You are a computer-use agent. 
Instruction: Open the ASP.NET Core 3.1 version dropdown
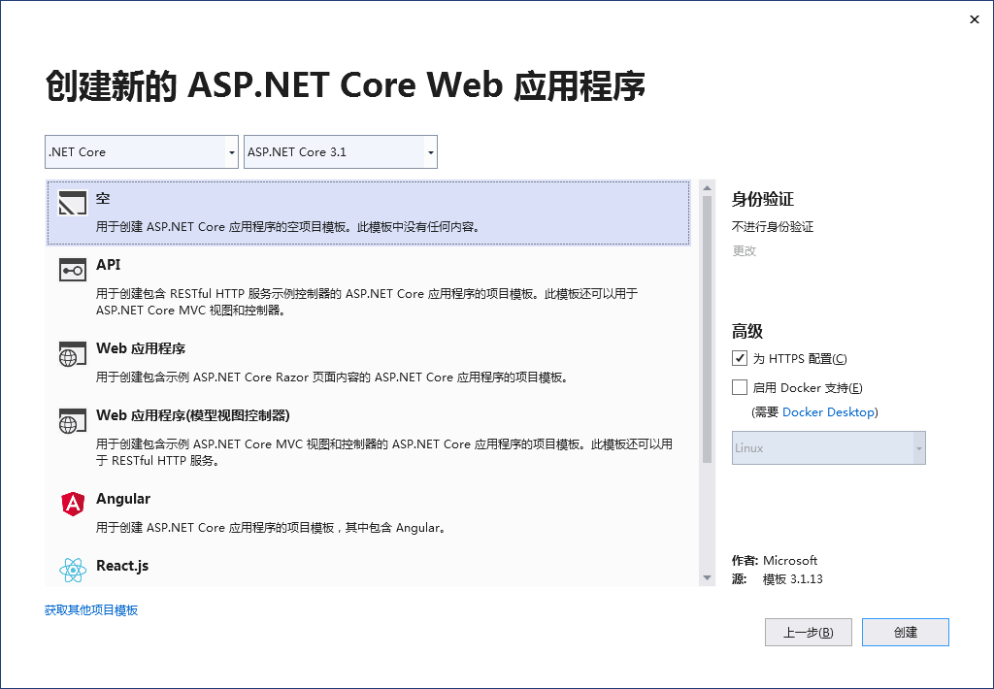coord(341,152)
